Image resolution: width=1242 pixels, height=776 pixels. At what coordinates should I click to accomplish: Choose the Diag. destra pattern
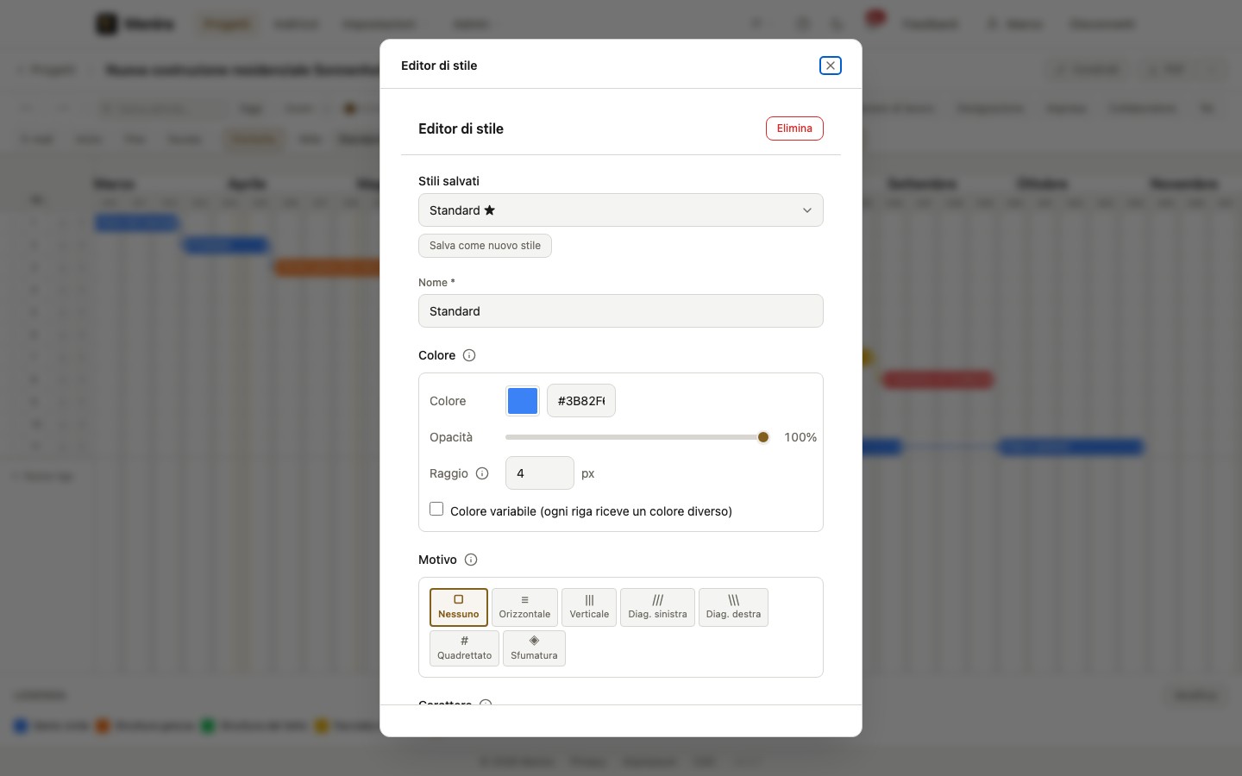click(733, 607)
